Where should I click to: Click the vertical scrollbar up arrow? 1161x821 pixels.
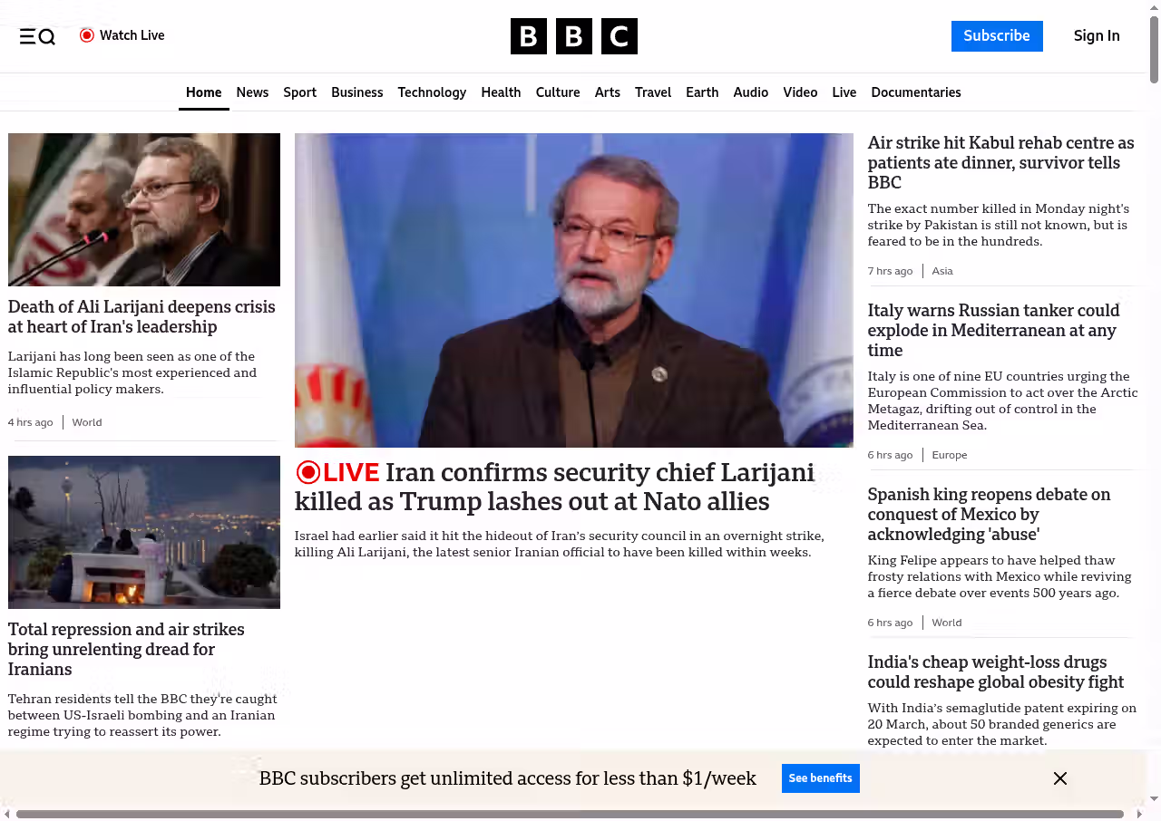1154,7
